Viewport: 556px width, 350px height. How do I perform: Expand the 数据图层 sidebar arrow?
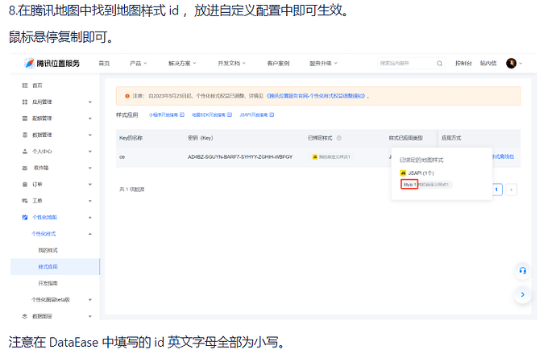click(x=90, y=316)
